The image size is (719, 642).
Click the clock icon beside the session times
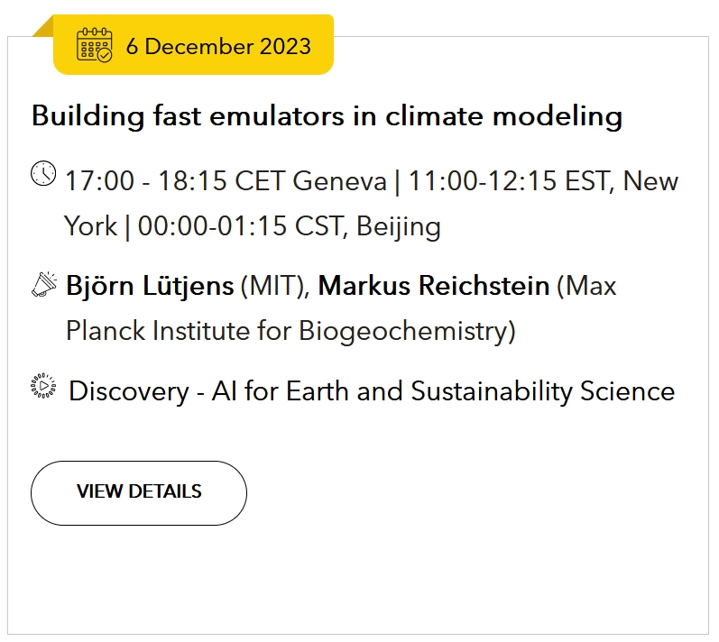click(43, 173)
